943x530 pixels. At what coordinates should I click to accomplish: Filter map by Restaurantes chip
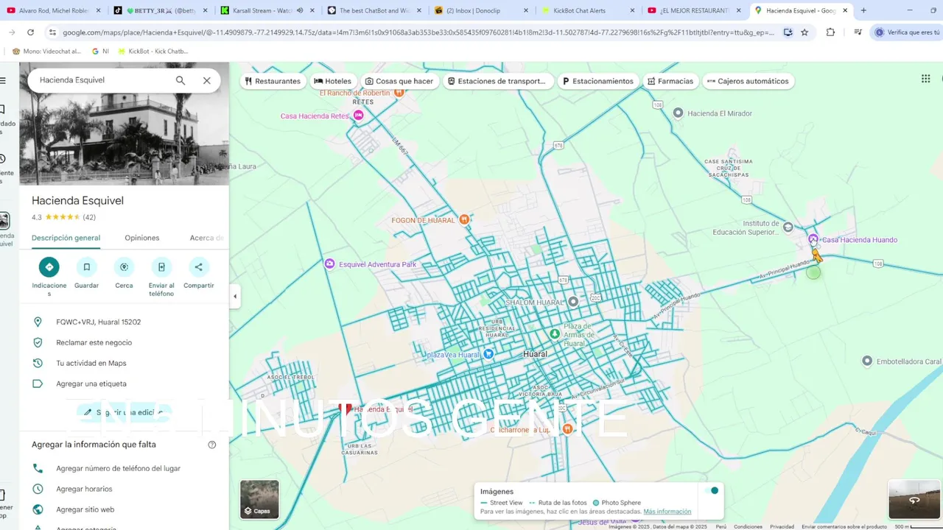[x=273, y=81]
